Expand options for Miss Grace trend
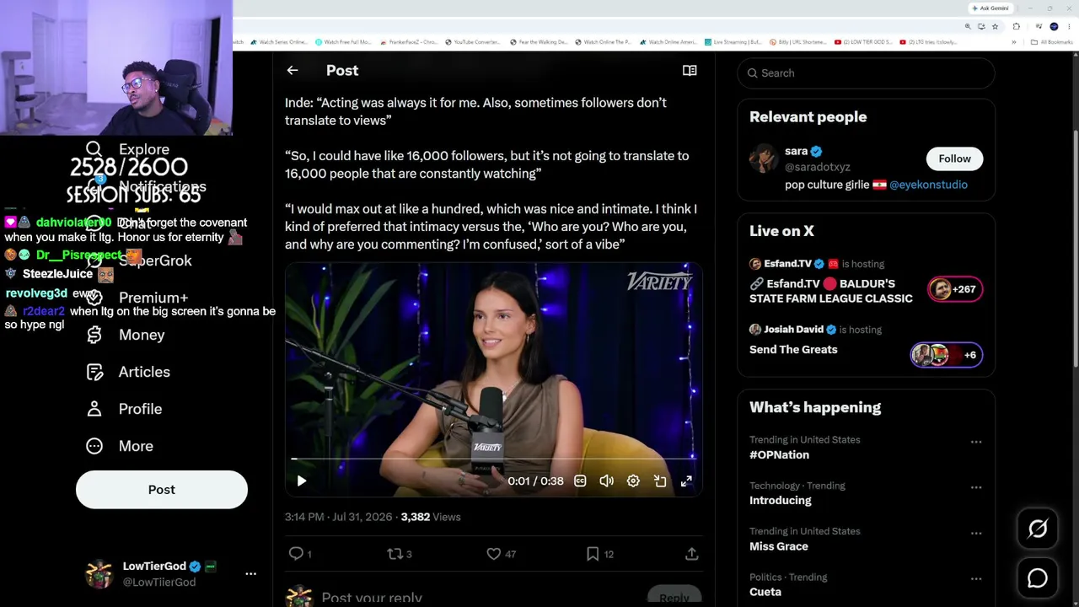 [976, 533]
